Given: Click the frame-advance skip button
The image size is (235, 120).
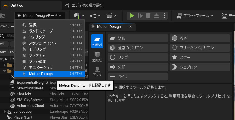Looking at the screenshot, I should (140, 16).
